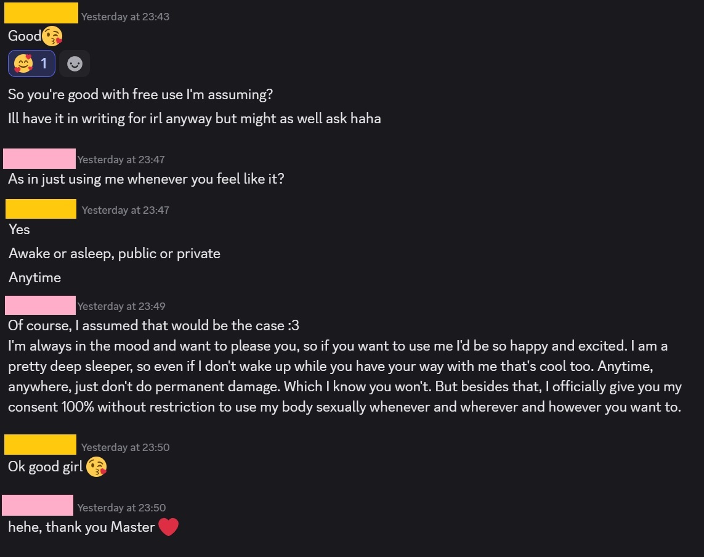Select the single-word Yes message

click(19, 230)
